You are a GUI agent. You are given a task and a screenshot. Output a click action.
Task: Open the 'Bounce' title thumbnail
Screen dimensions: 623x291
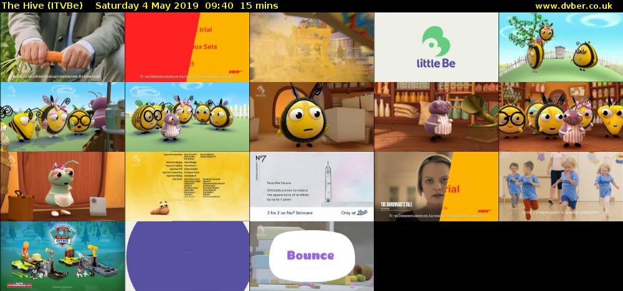point(311,257)
